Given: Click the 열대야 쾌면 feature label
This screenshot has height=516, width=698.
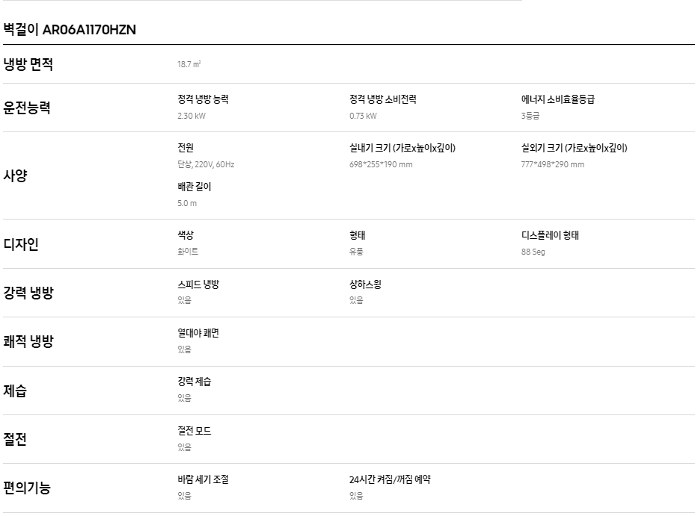Looking at the screenshot, I should (198, 333).
